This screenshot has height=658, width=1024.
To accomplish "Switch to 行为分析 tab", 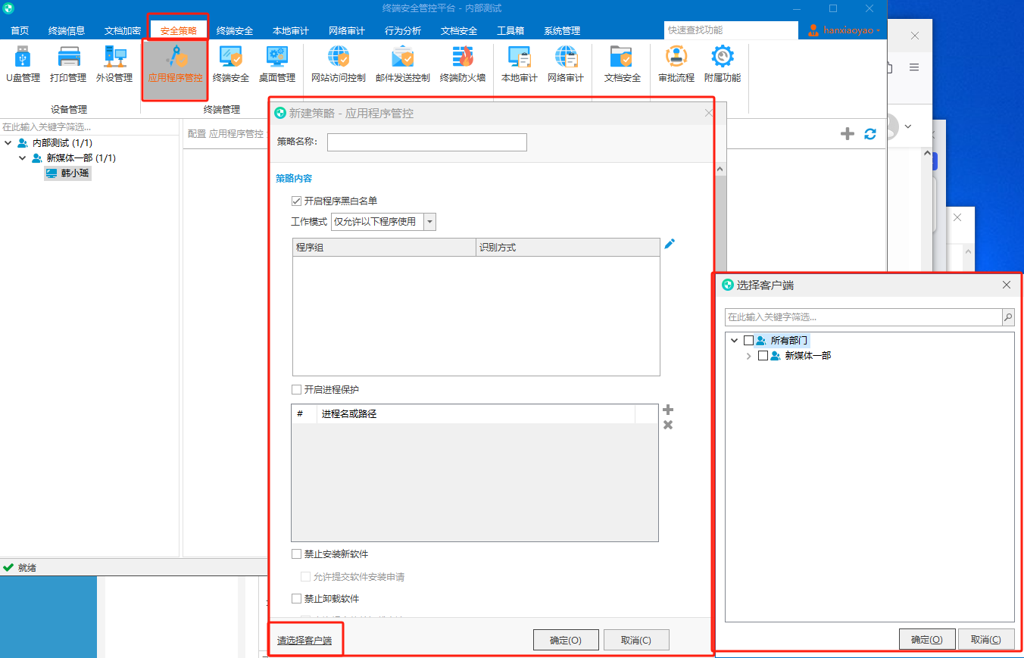I will coord(403,31).
